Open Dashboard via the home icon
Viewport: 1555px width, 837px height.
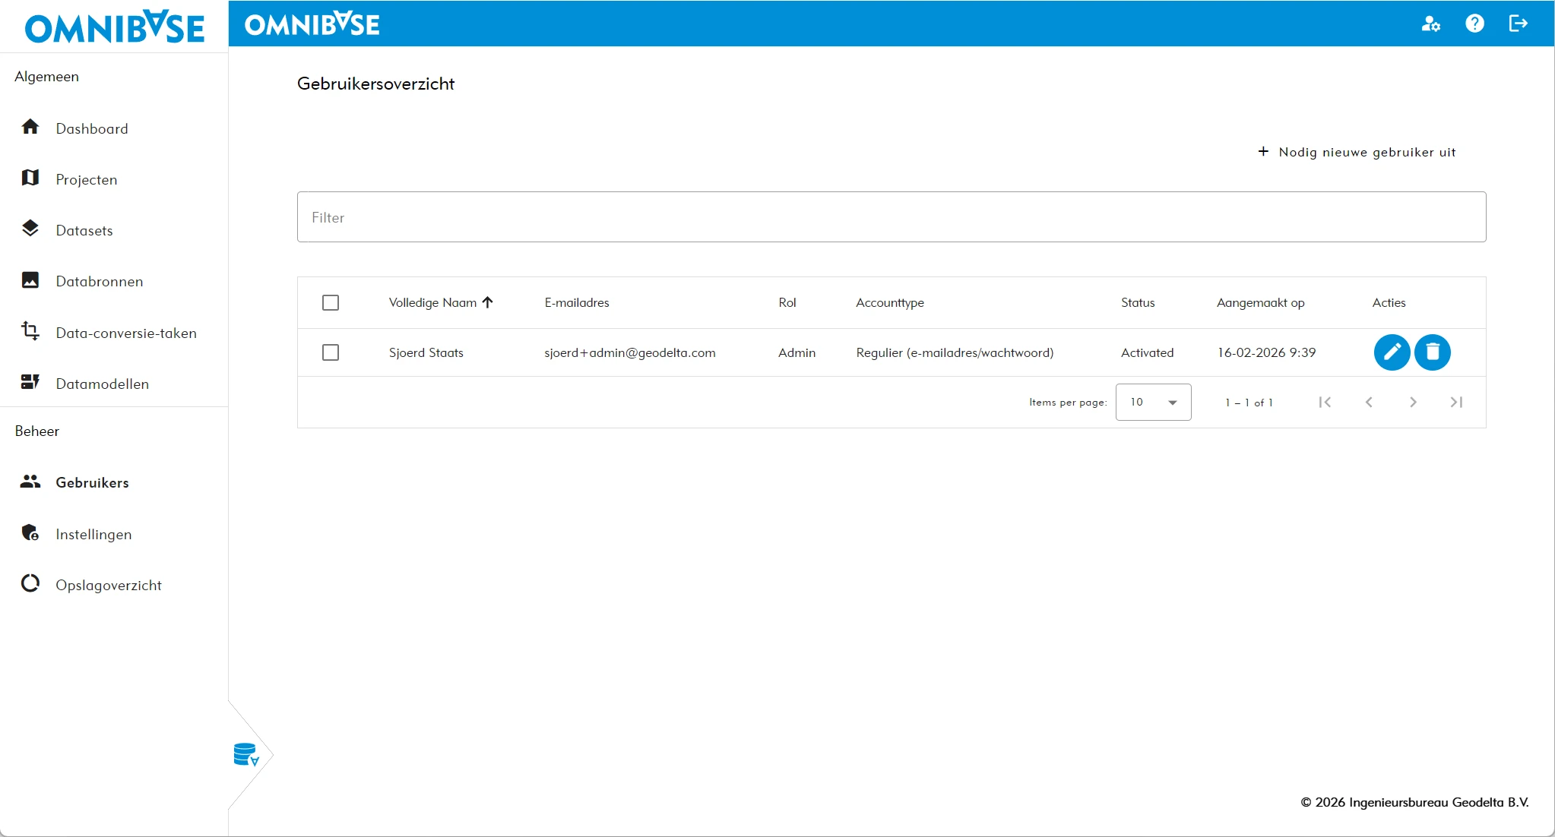pyautogui.click(x=30, y=128)
